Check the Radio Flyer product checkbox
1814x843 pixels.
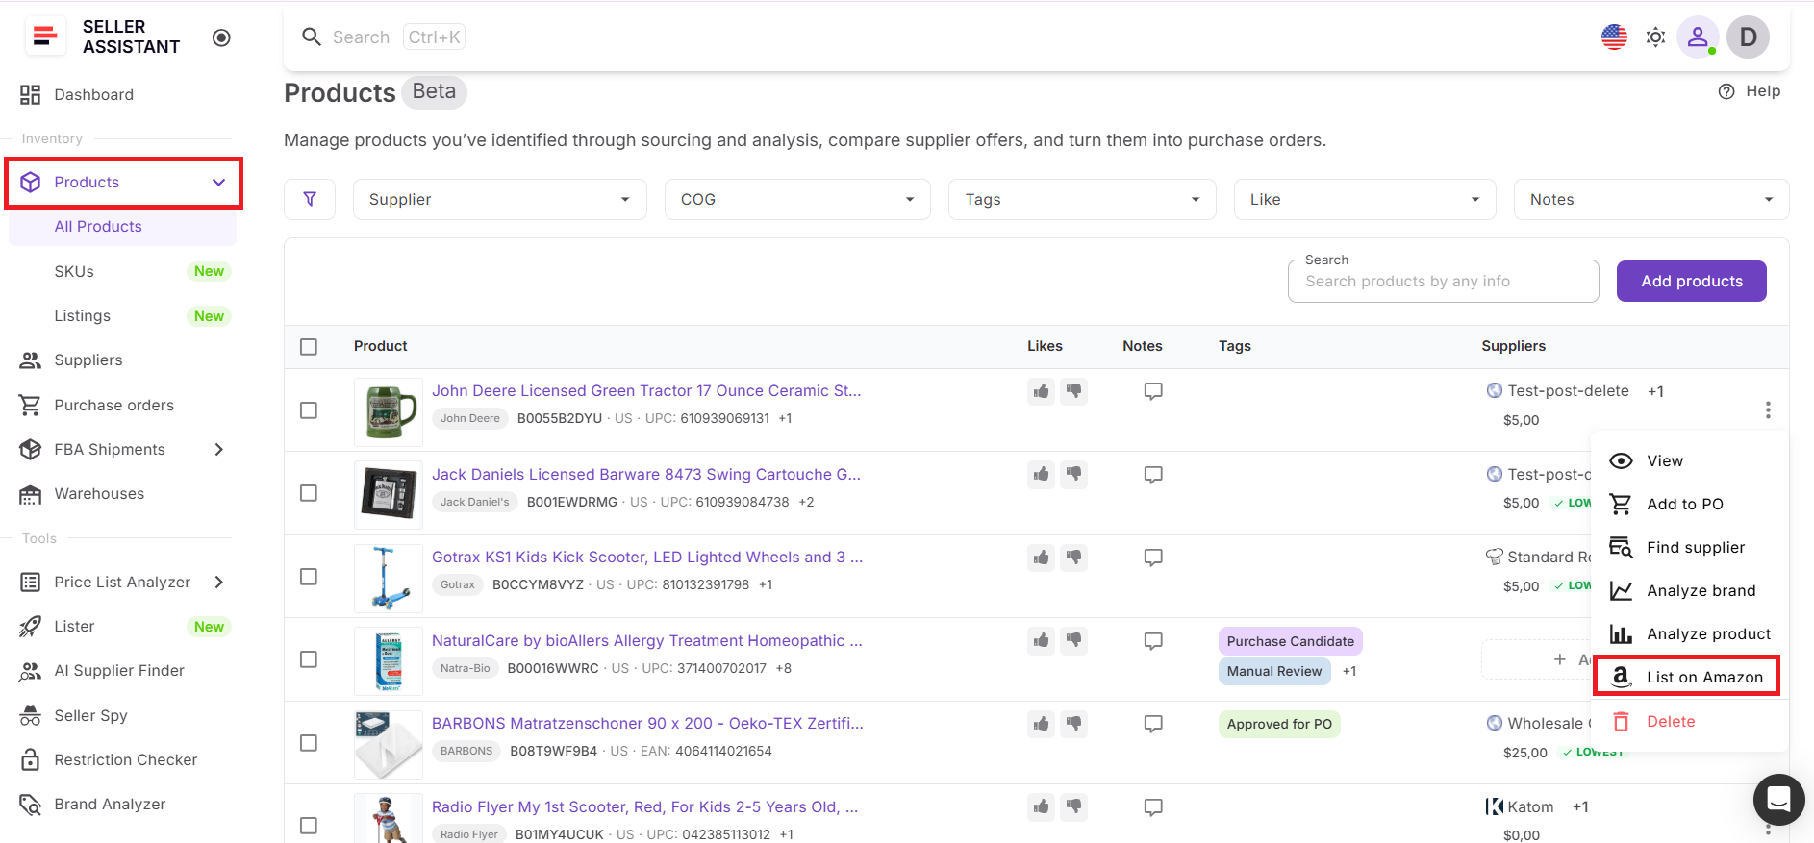[x=309, y=826]
